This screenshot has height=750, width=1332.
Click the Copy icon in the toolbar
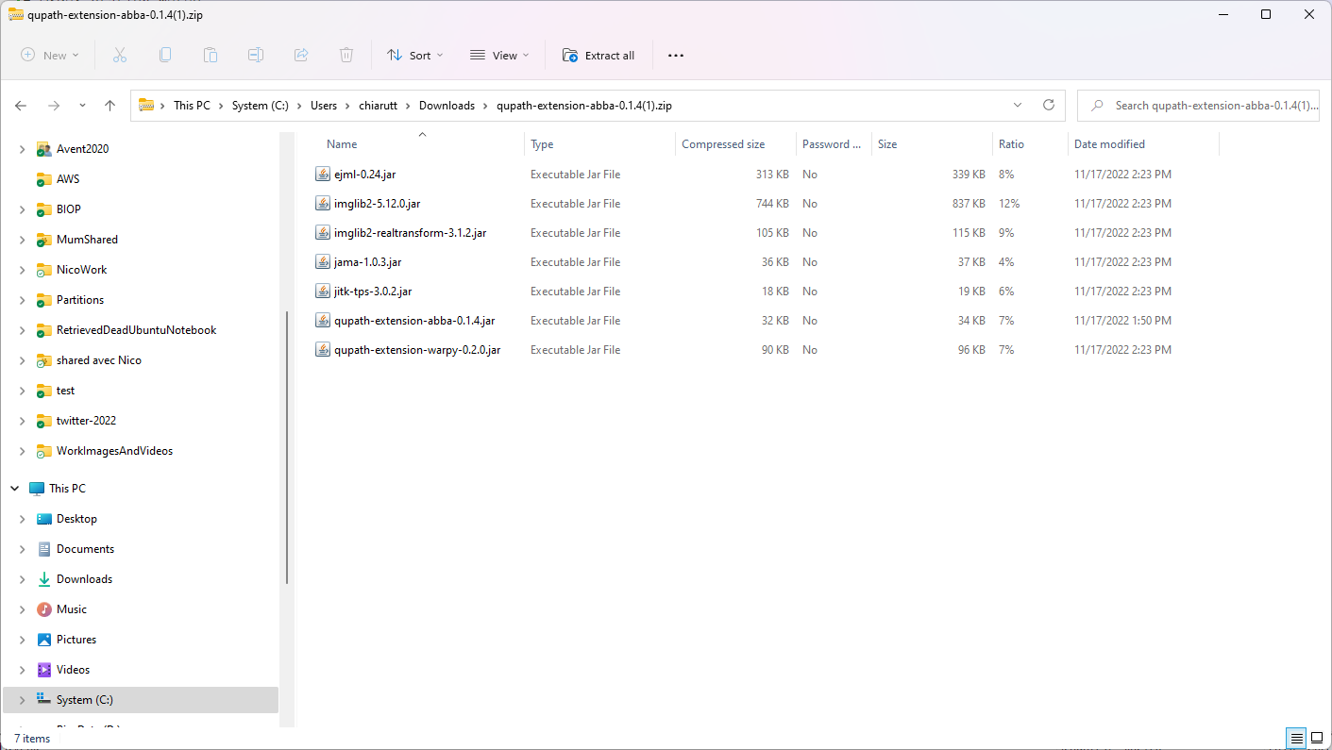(x=164, y=55)
